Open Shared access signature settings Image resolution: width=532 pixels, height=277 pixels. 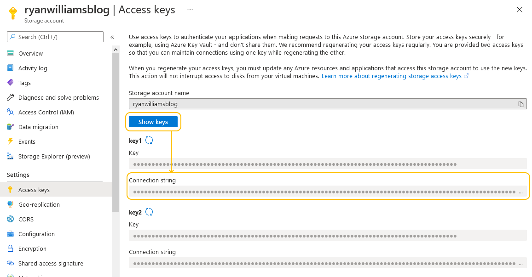tap(51, 263)
